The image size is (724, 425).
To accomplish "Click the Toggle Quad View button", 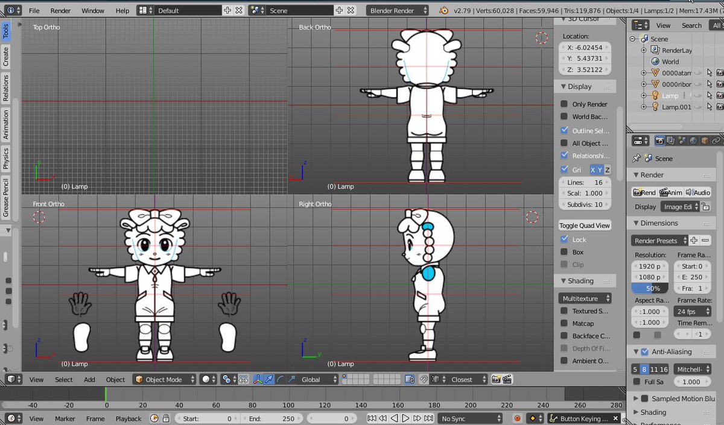I will 585,225.
